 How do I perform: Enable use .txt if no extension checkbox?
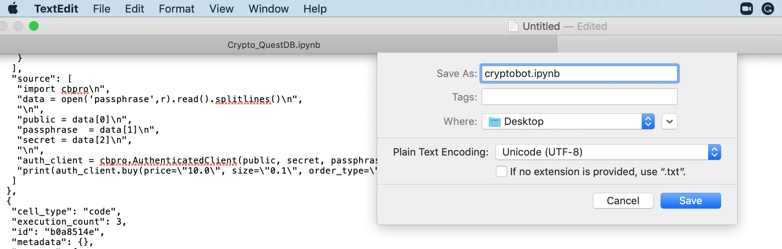(x=501, y=172)
